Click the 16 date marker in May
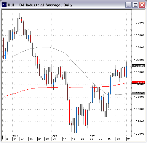 (x=109, y=139)
